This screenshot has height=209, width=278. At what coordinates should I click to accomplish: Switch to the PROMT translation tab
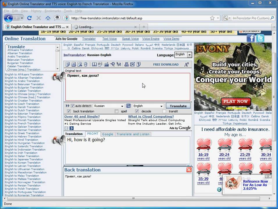[x=93, y=134]
